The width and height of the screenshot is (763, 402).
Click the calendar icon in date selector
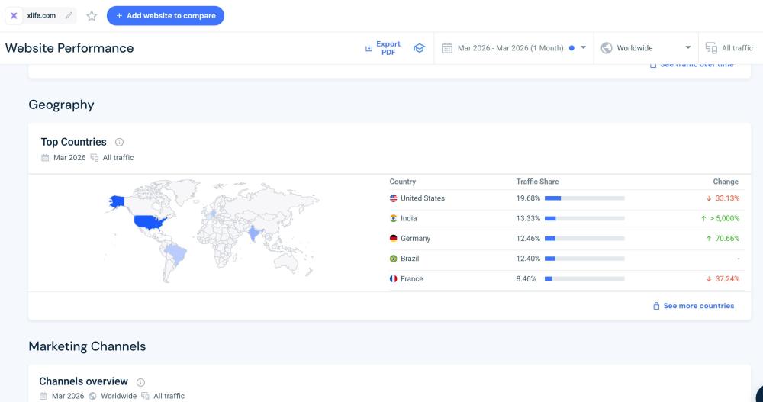pos(447,48)
